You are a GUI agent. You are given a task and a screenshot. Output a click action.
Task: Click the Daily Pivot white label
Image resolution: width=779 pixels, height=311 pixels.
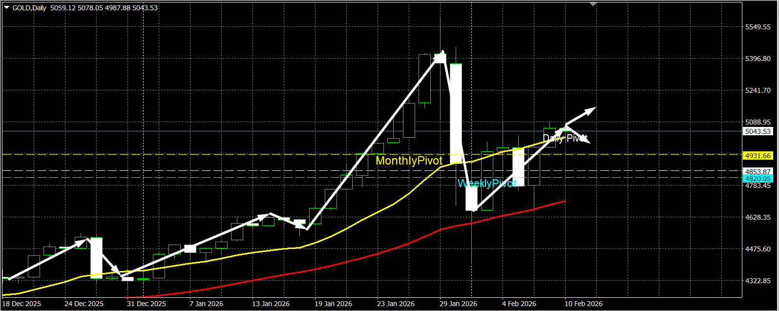(x=565, y=138)
